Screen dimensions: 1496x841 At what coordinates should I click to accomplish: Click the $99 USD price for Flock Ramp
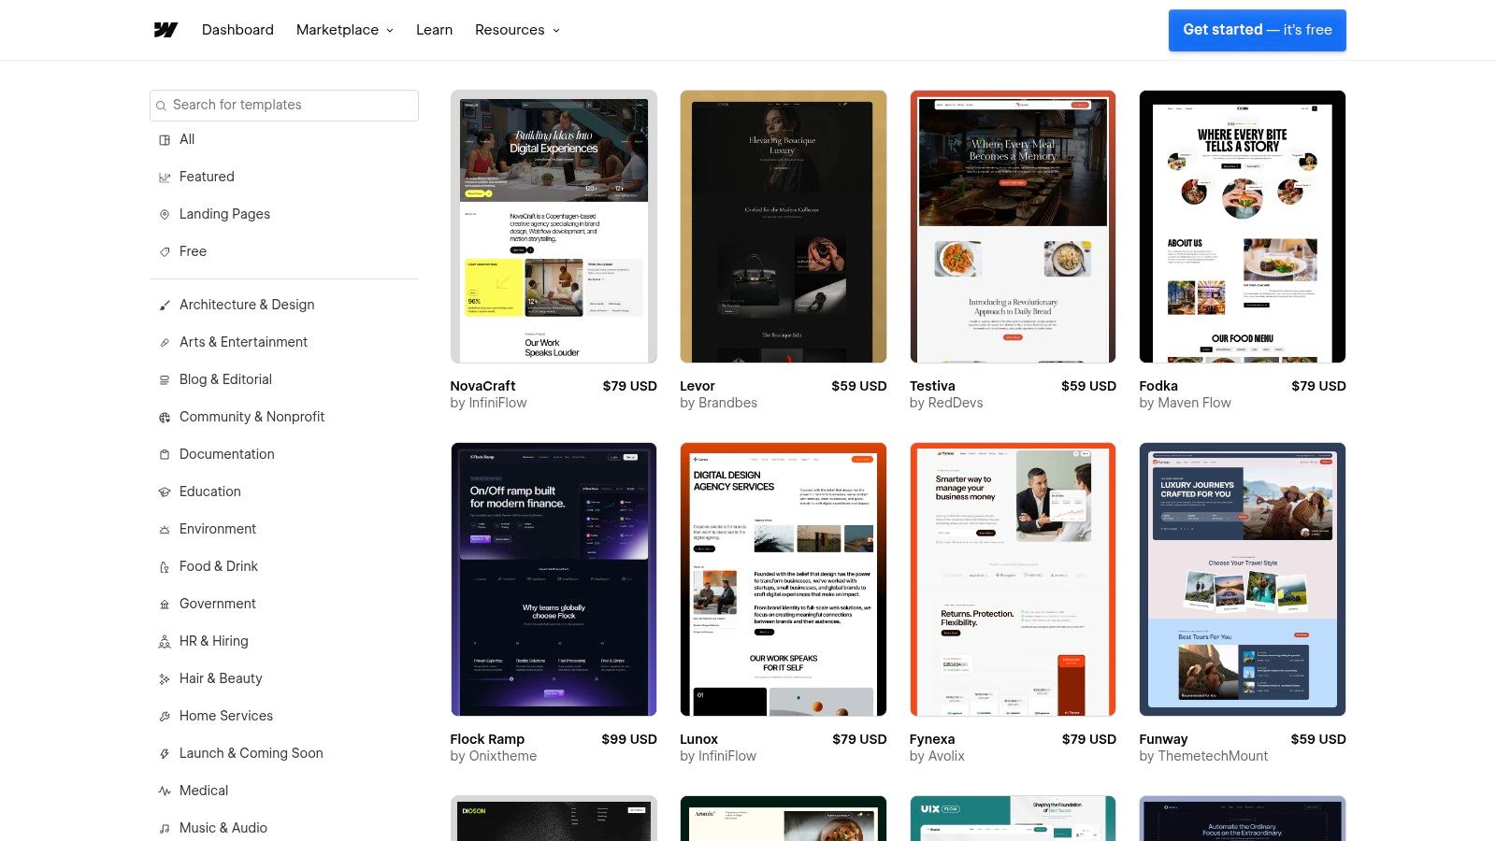point(629,739)
